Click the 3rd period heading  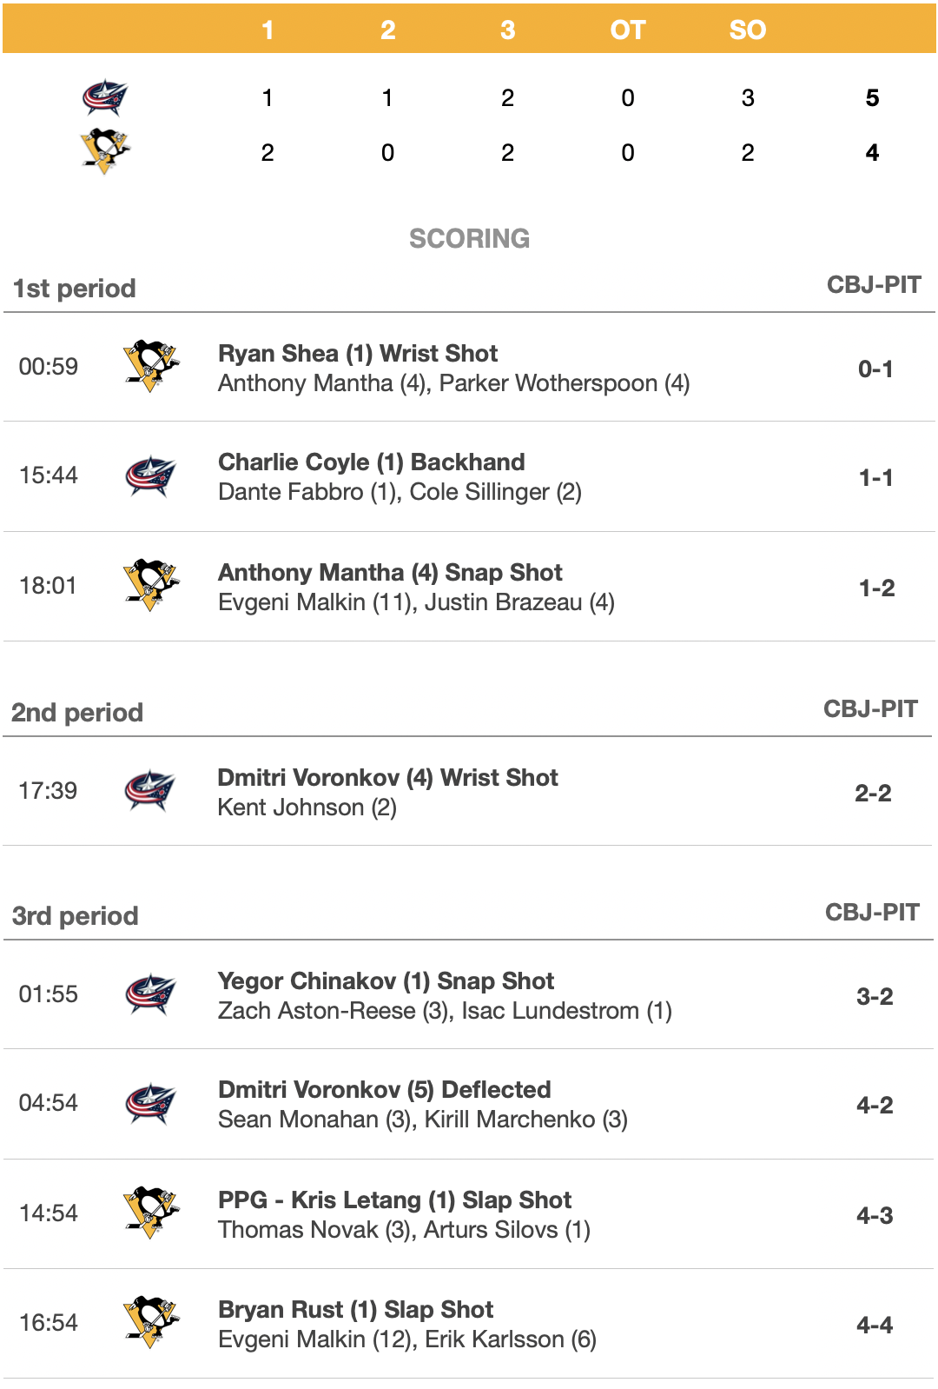76,916
